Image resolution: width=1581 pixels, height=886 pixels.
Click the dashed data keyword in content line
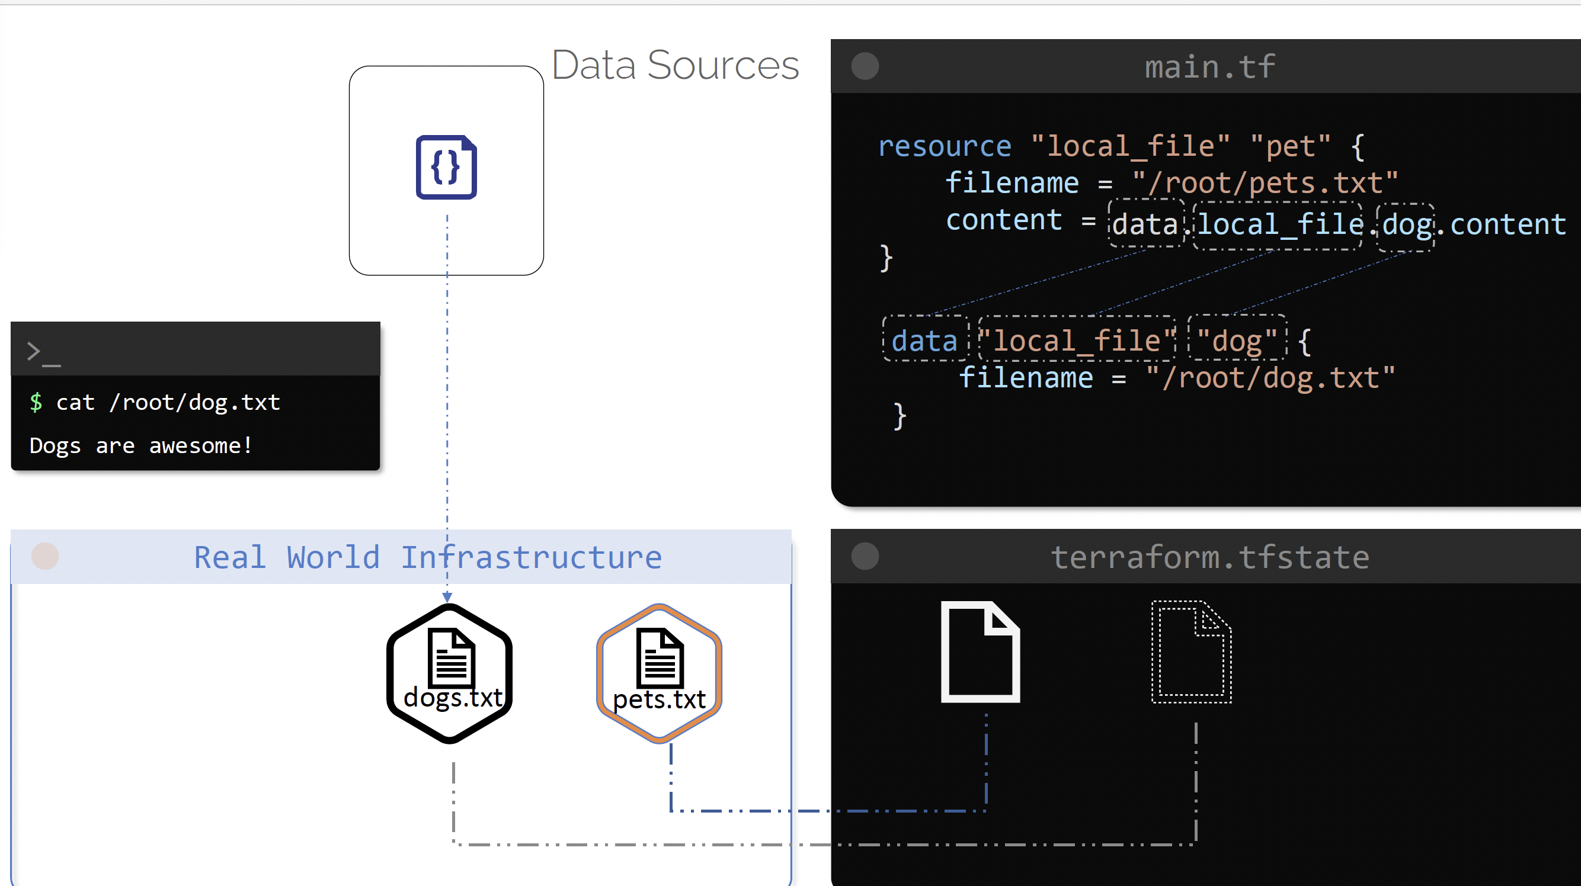[x=1145, y=224]
